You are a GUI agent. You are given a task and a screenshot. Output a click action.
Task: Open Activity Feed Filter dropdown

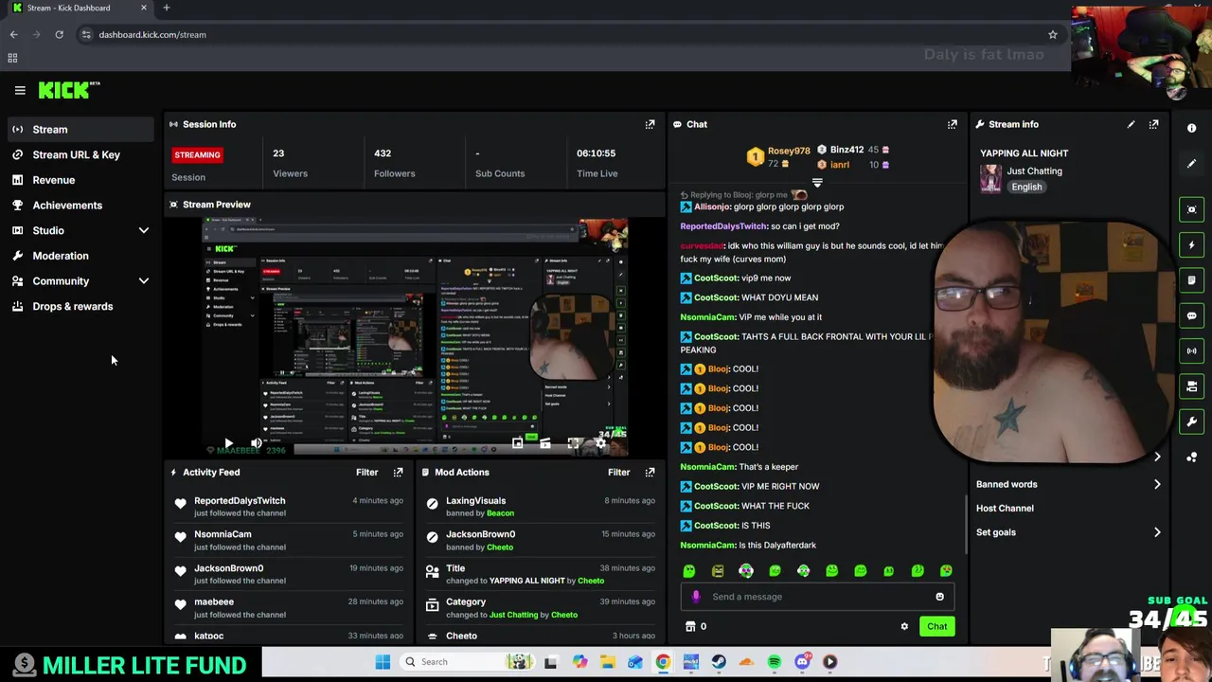click(x=366, y=472)
